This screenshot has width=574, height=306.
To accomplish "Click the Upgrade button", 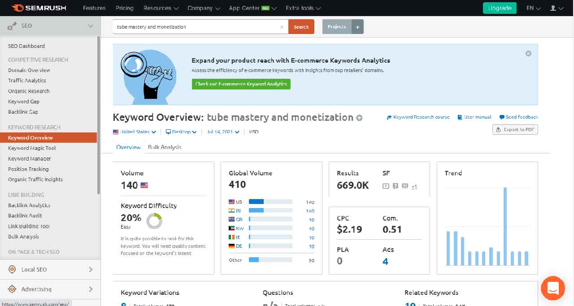I will point(500,8).
